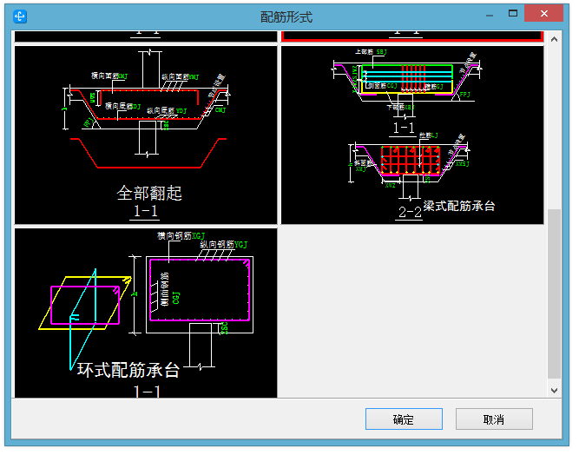
Task: Click the scroll up arrow
Action: point(554,39)
